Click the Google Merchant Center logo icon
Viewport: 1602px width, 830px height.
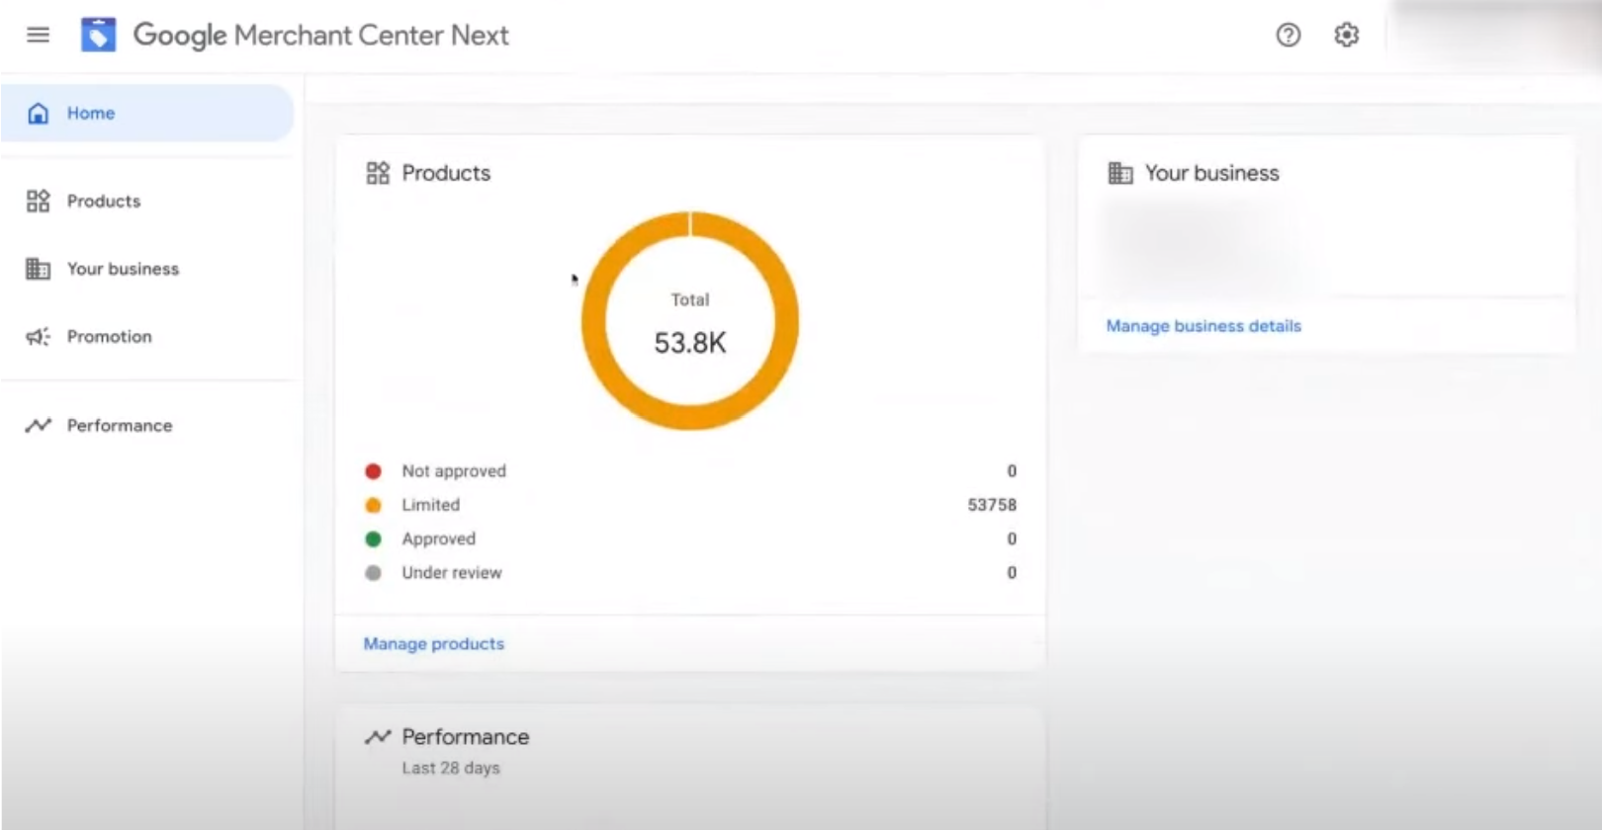(x=98, y=35)
